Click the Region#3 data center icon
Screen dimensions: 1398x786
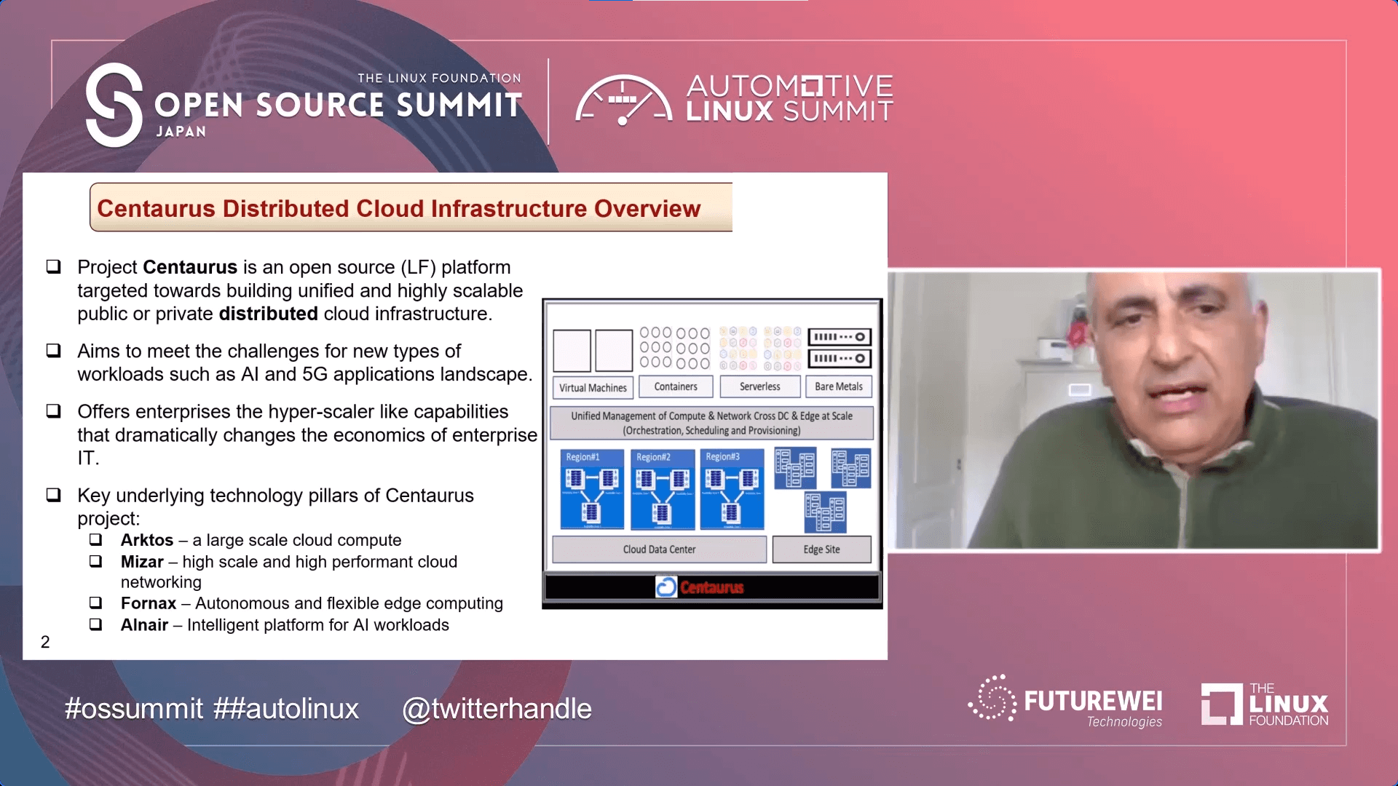[x=732, y=489]
